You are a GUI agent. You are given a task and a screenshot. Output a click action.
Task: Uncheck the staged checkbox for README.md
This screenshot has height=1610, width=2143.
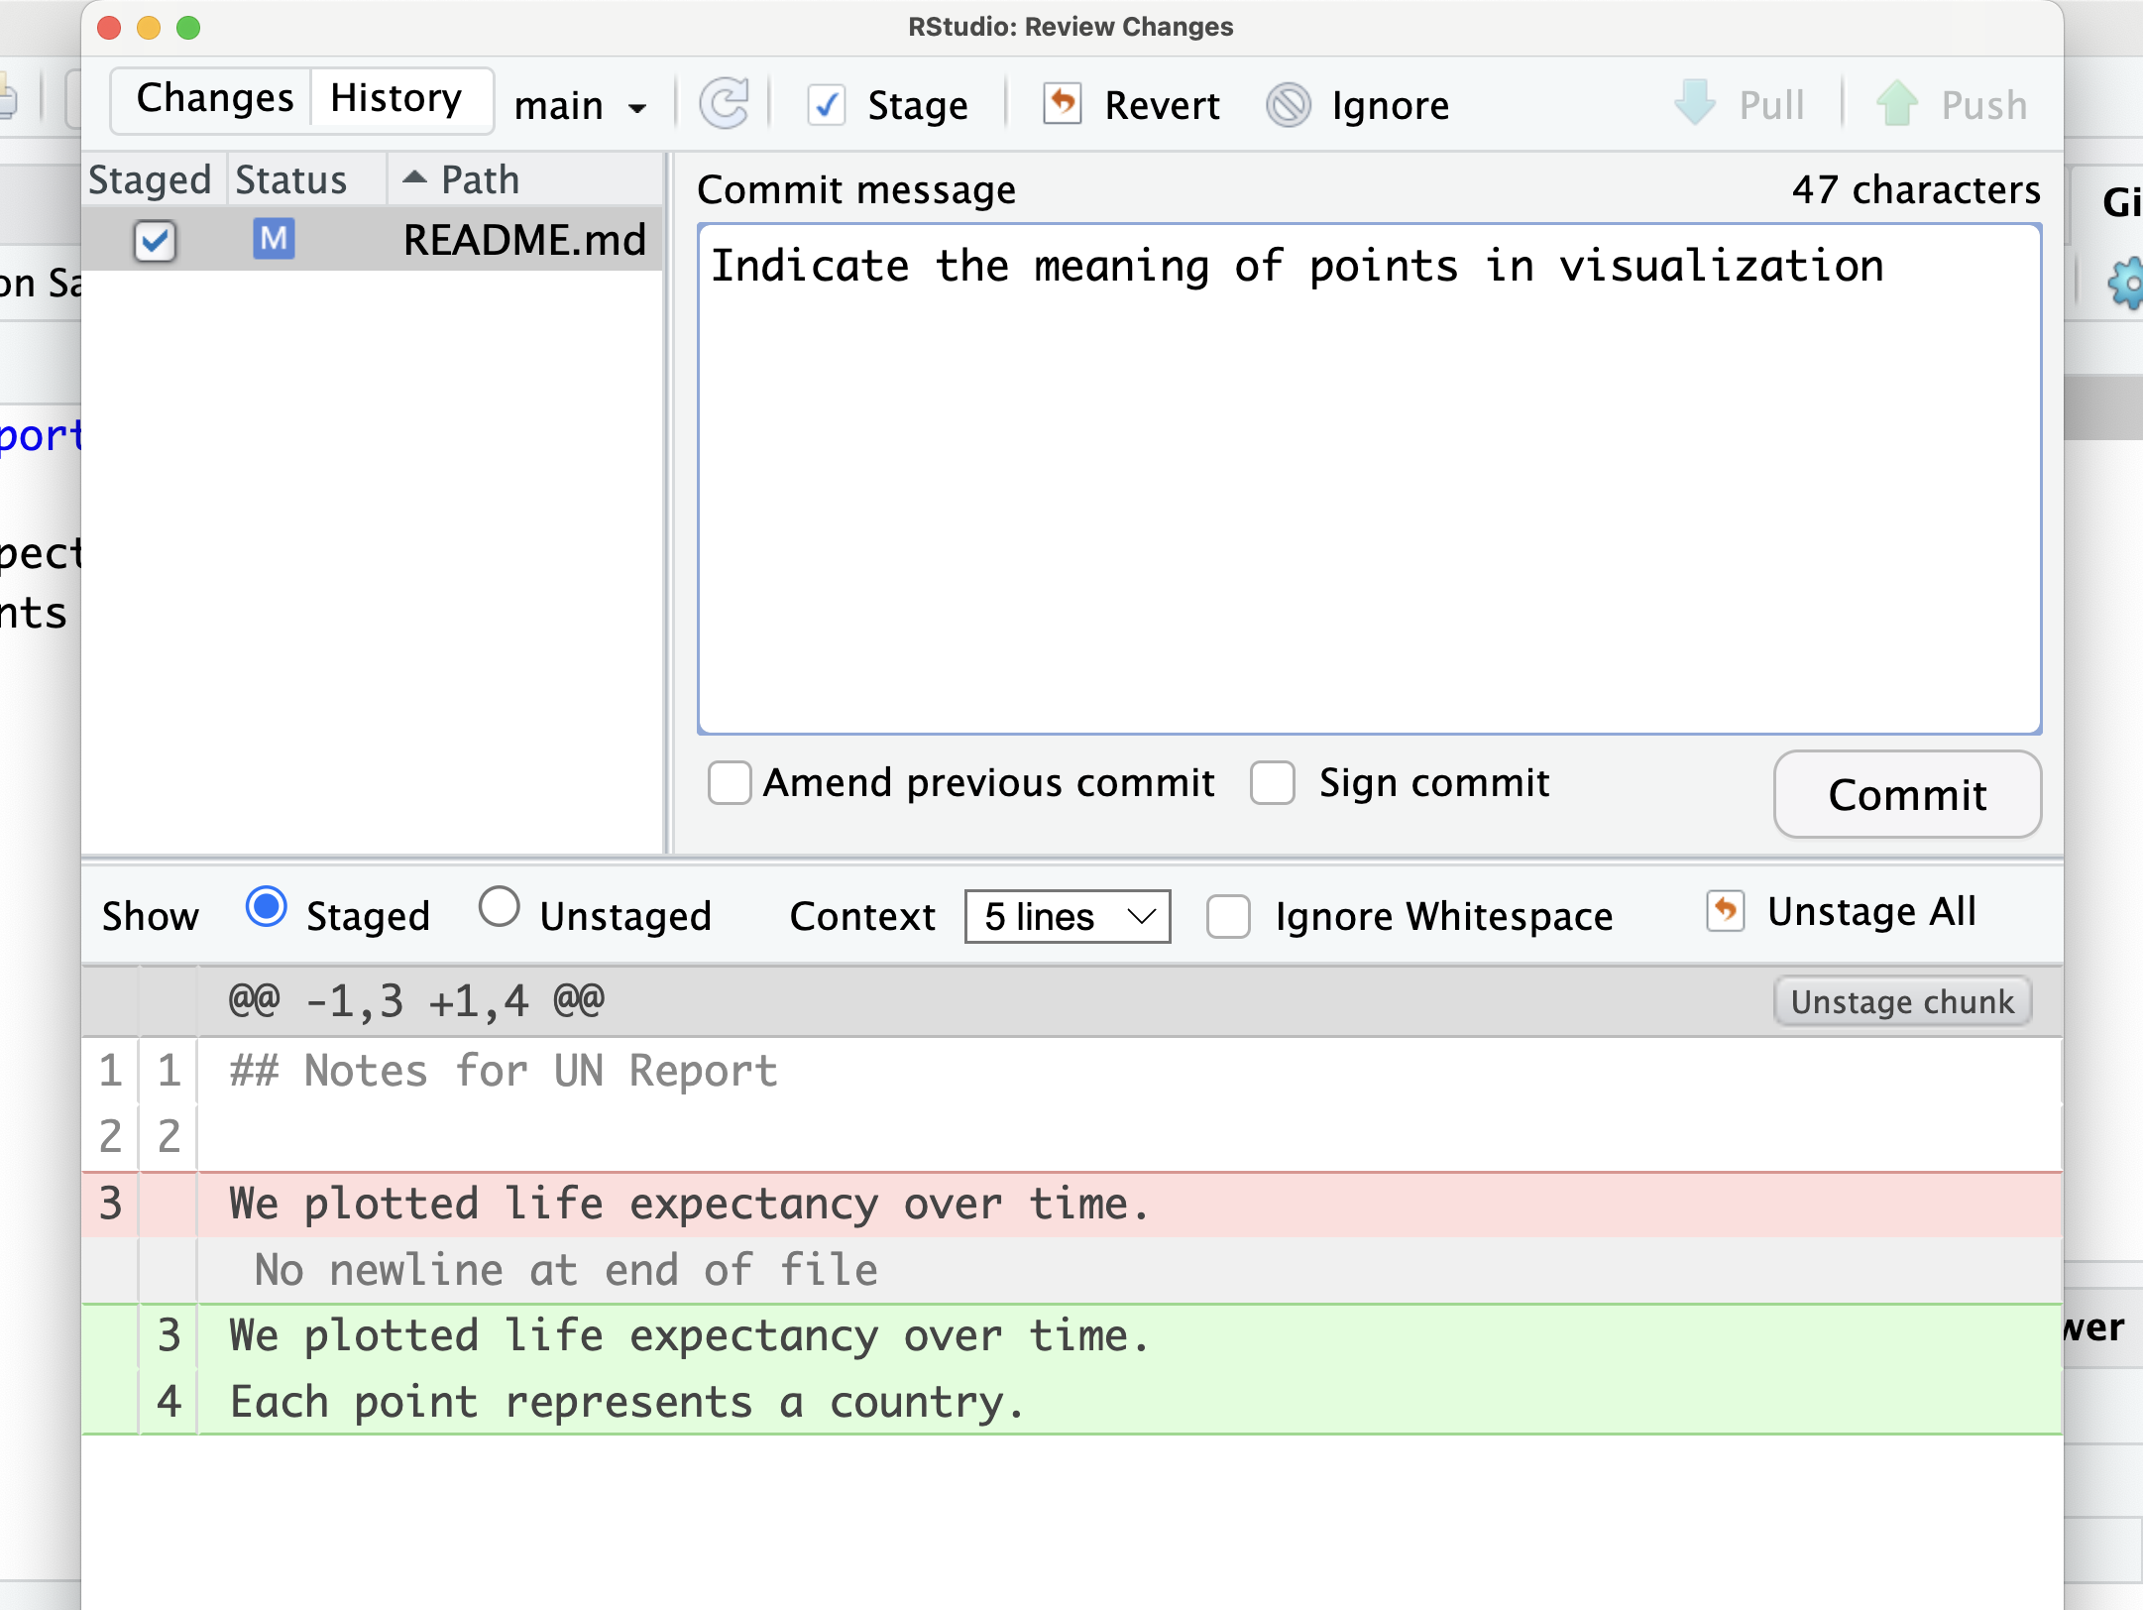tap(155, 241)
